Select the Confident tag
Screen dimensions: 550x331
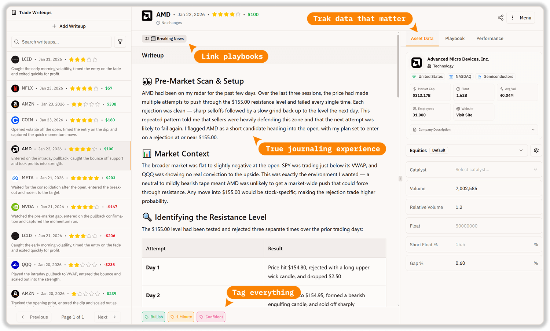tap(211, 317)
